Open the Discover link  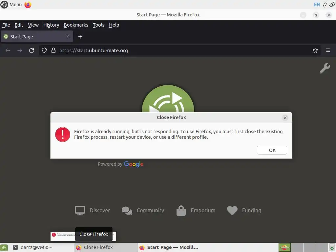[x=92, y=210]
